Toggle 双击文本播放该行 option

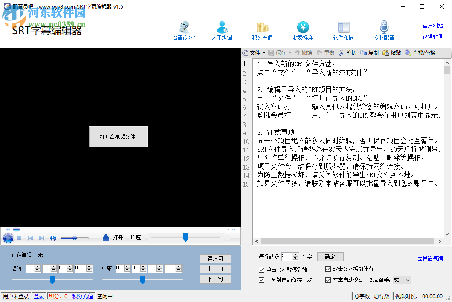(x=328, y=269)
